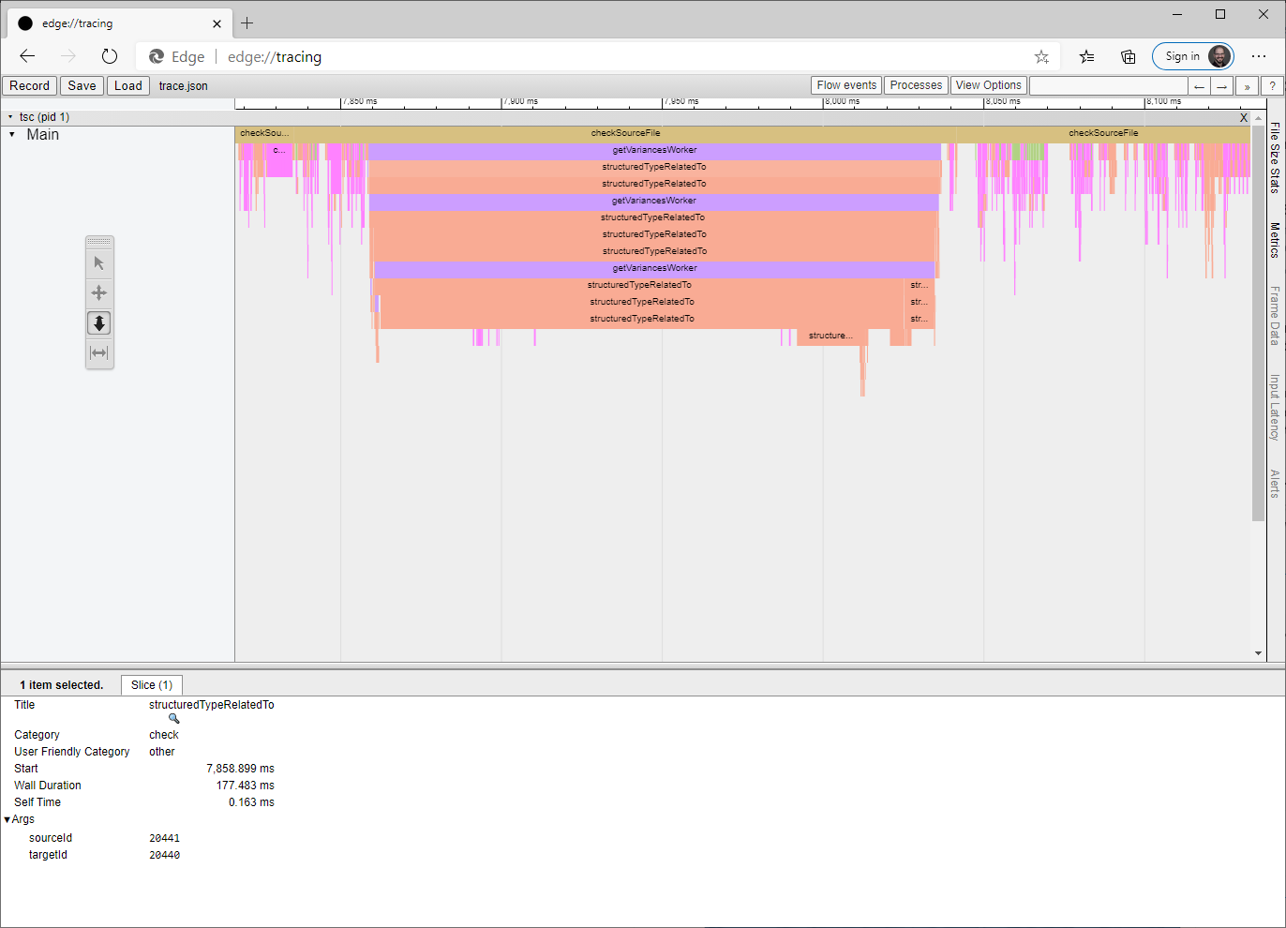Open the Collections icon
The height and width of the screenshot is (928, 1286).
[1129, 56]
